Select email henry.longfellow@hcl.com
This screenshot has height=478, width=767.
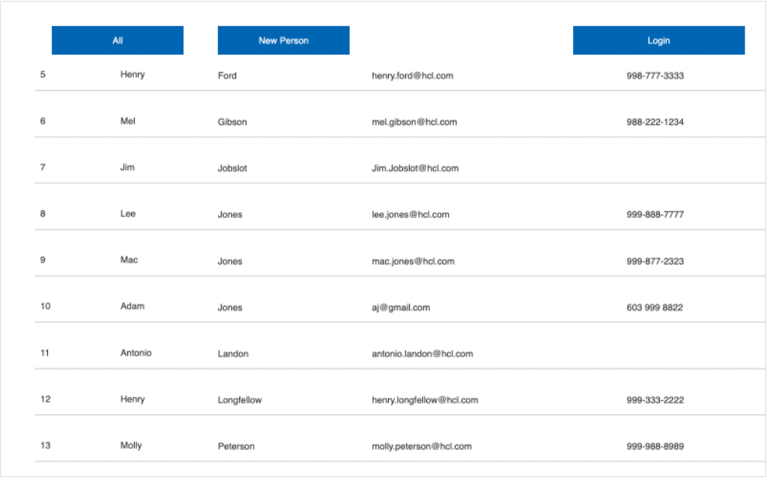pyautogui.click(x=425, y=400)
